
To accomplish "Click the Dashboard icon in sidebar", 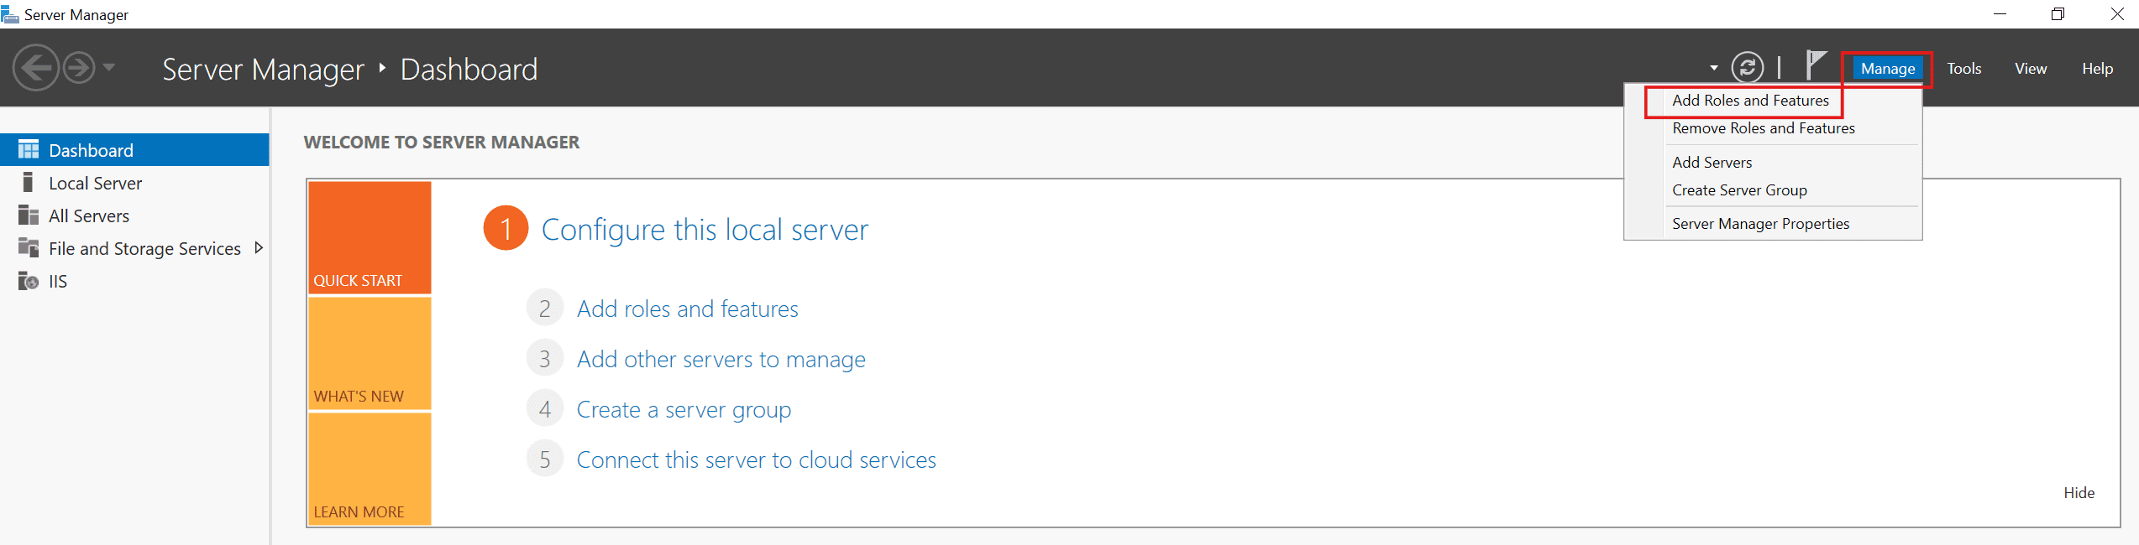I will (x=29, y=150).
